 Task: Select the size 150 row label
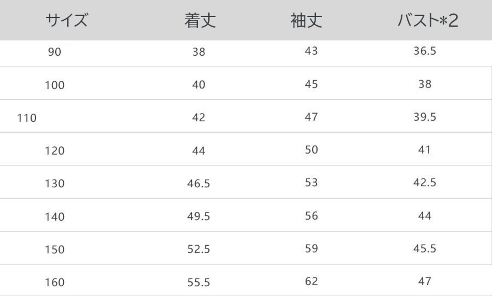pos(55,250)
